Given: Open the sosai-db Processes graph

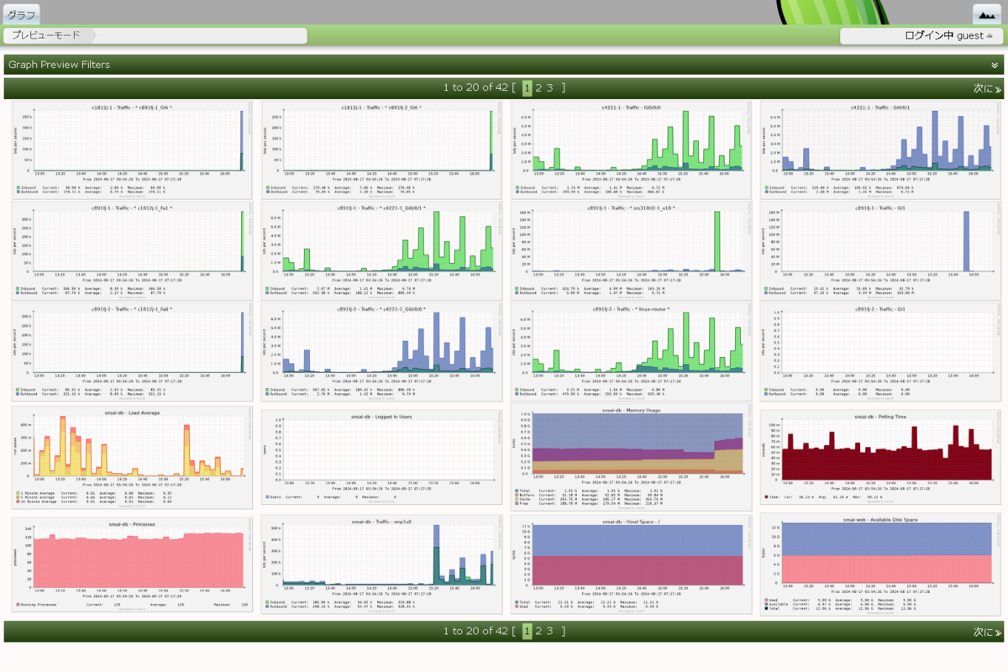Looking at the screenshot, I should point(133,564).
